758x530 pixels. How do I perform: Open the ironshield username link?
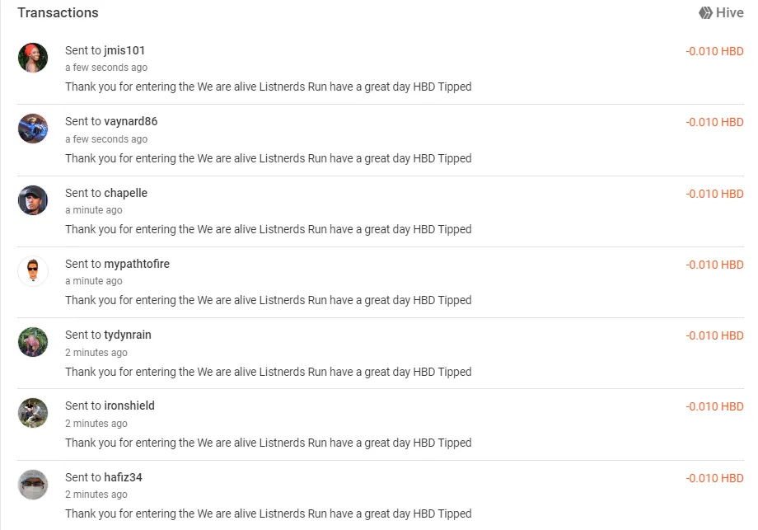[x=129, y=406]
